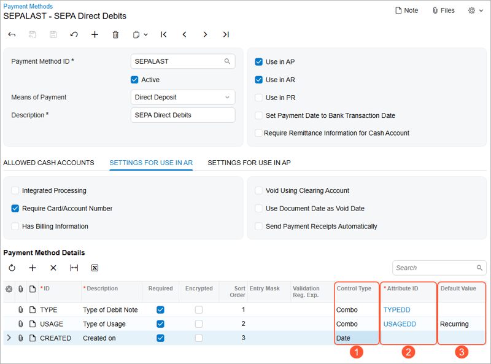
Task: Click the Save and Close toolbar icon
Action: pos(33,34)
